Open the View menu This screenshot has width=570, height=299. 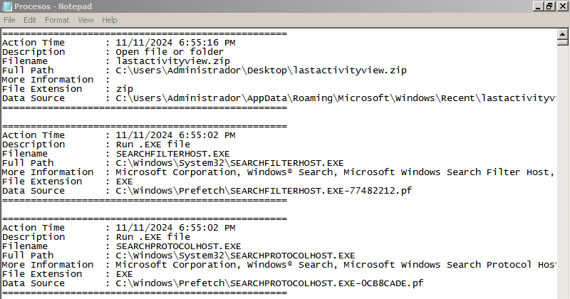85,20
